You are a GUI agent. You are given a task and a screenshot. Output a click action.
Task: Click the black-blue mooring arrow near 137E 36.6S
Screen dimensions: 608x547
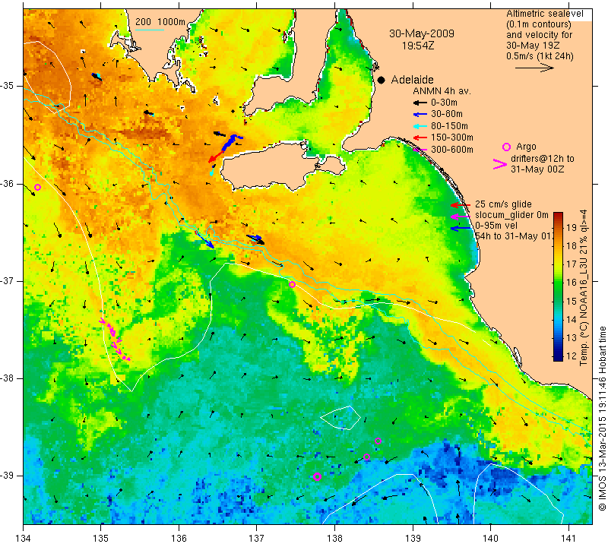click(256, 239)
